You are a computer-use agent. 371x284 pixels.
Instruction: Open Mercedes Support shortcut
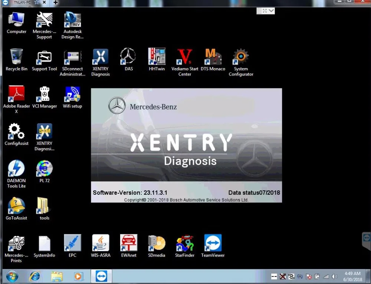point(44,26)
